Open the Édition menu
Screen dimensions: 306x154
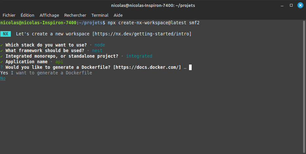pyautogui.click(x=27, y=15)
